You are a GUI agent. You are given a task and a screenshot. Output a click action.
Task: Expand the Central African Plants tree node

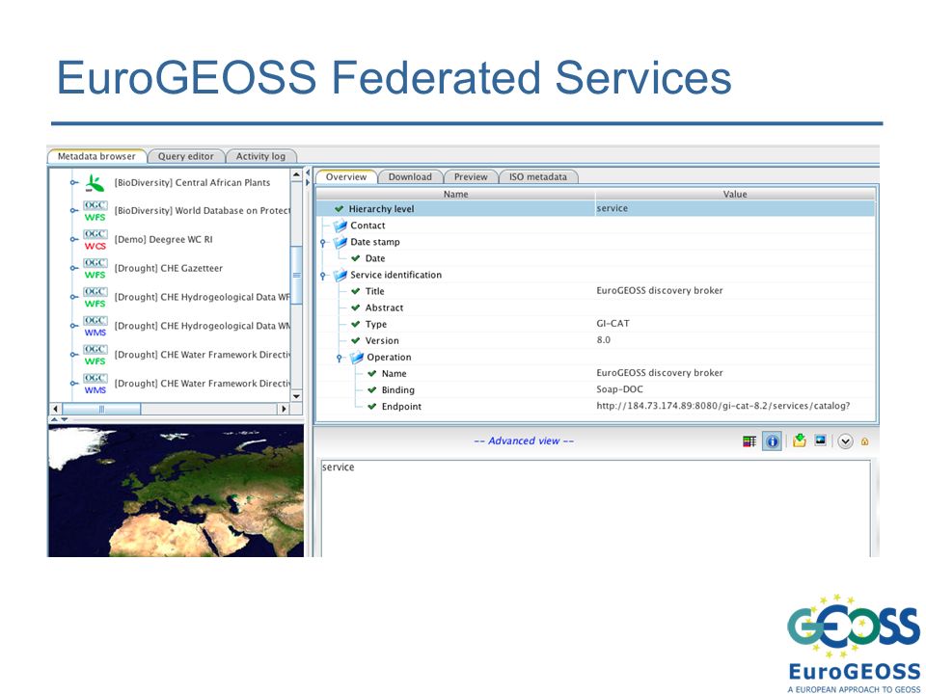coord(74,183)
